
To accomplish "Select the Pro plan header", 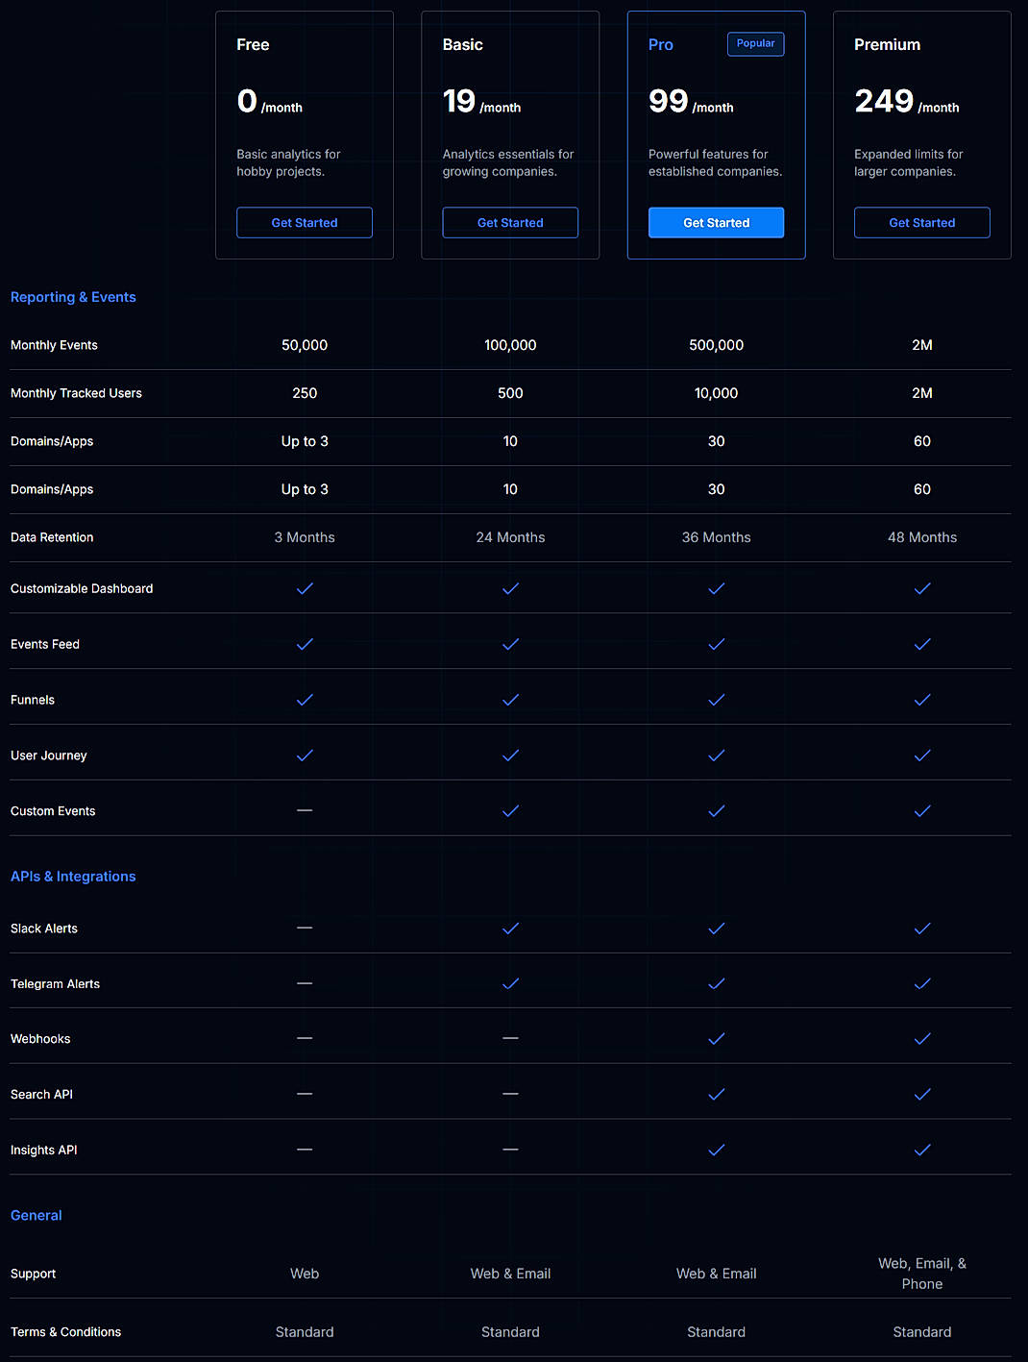I will coord(661,44).
